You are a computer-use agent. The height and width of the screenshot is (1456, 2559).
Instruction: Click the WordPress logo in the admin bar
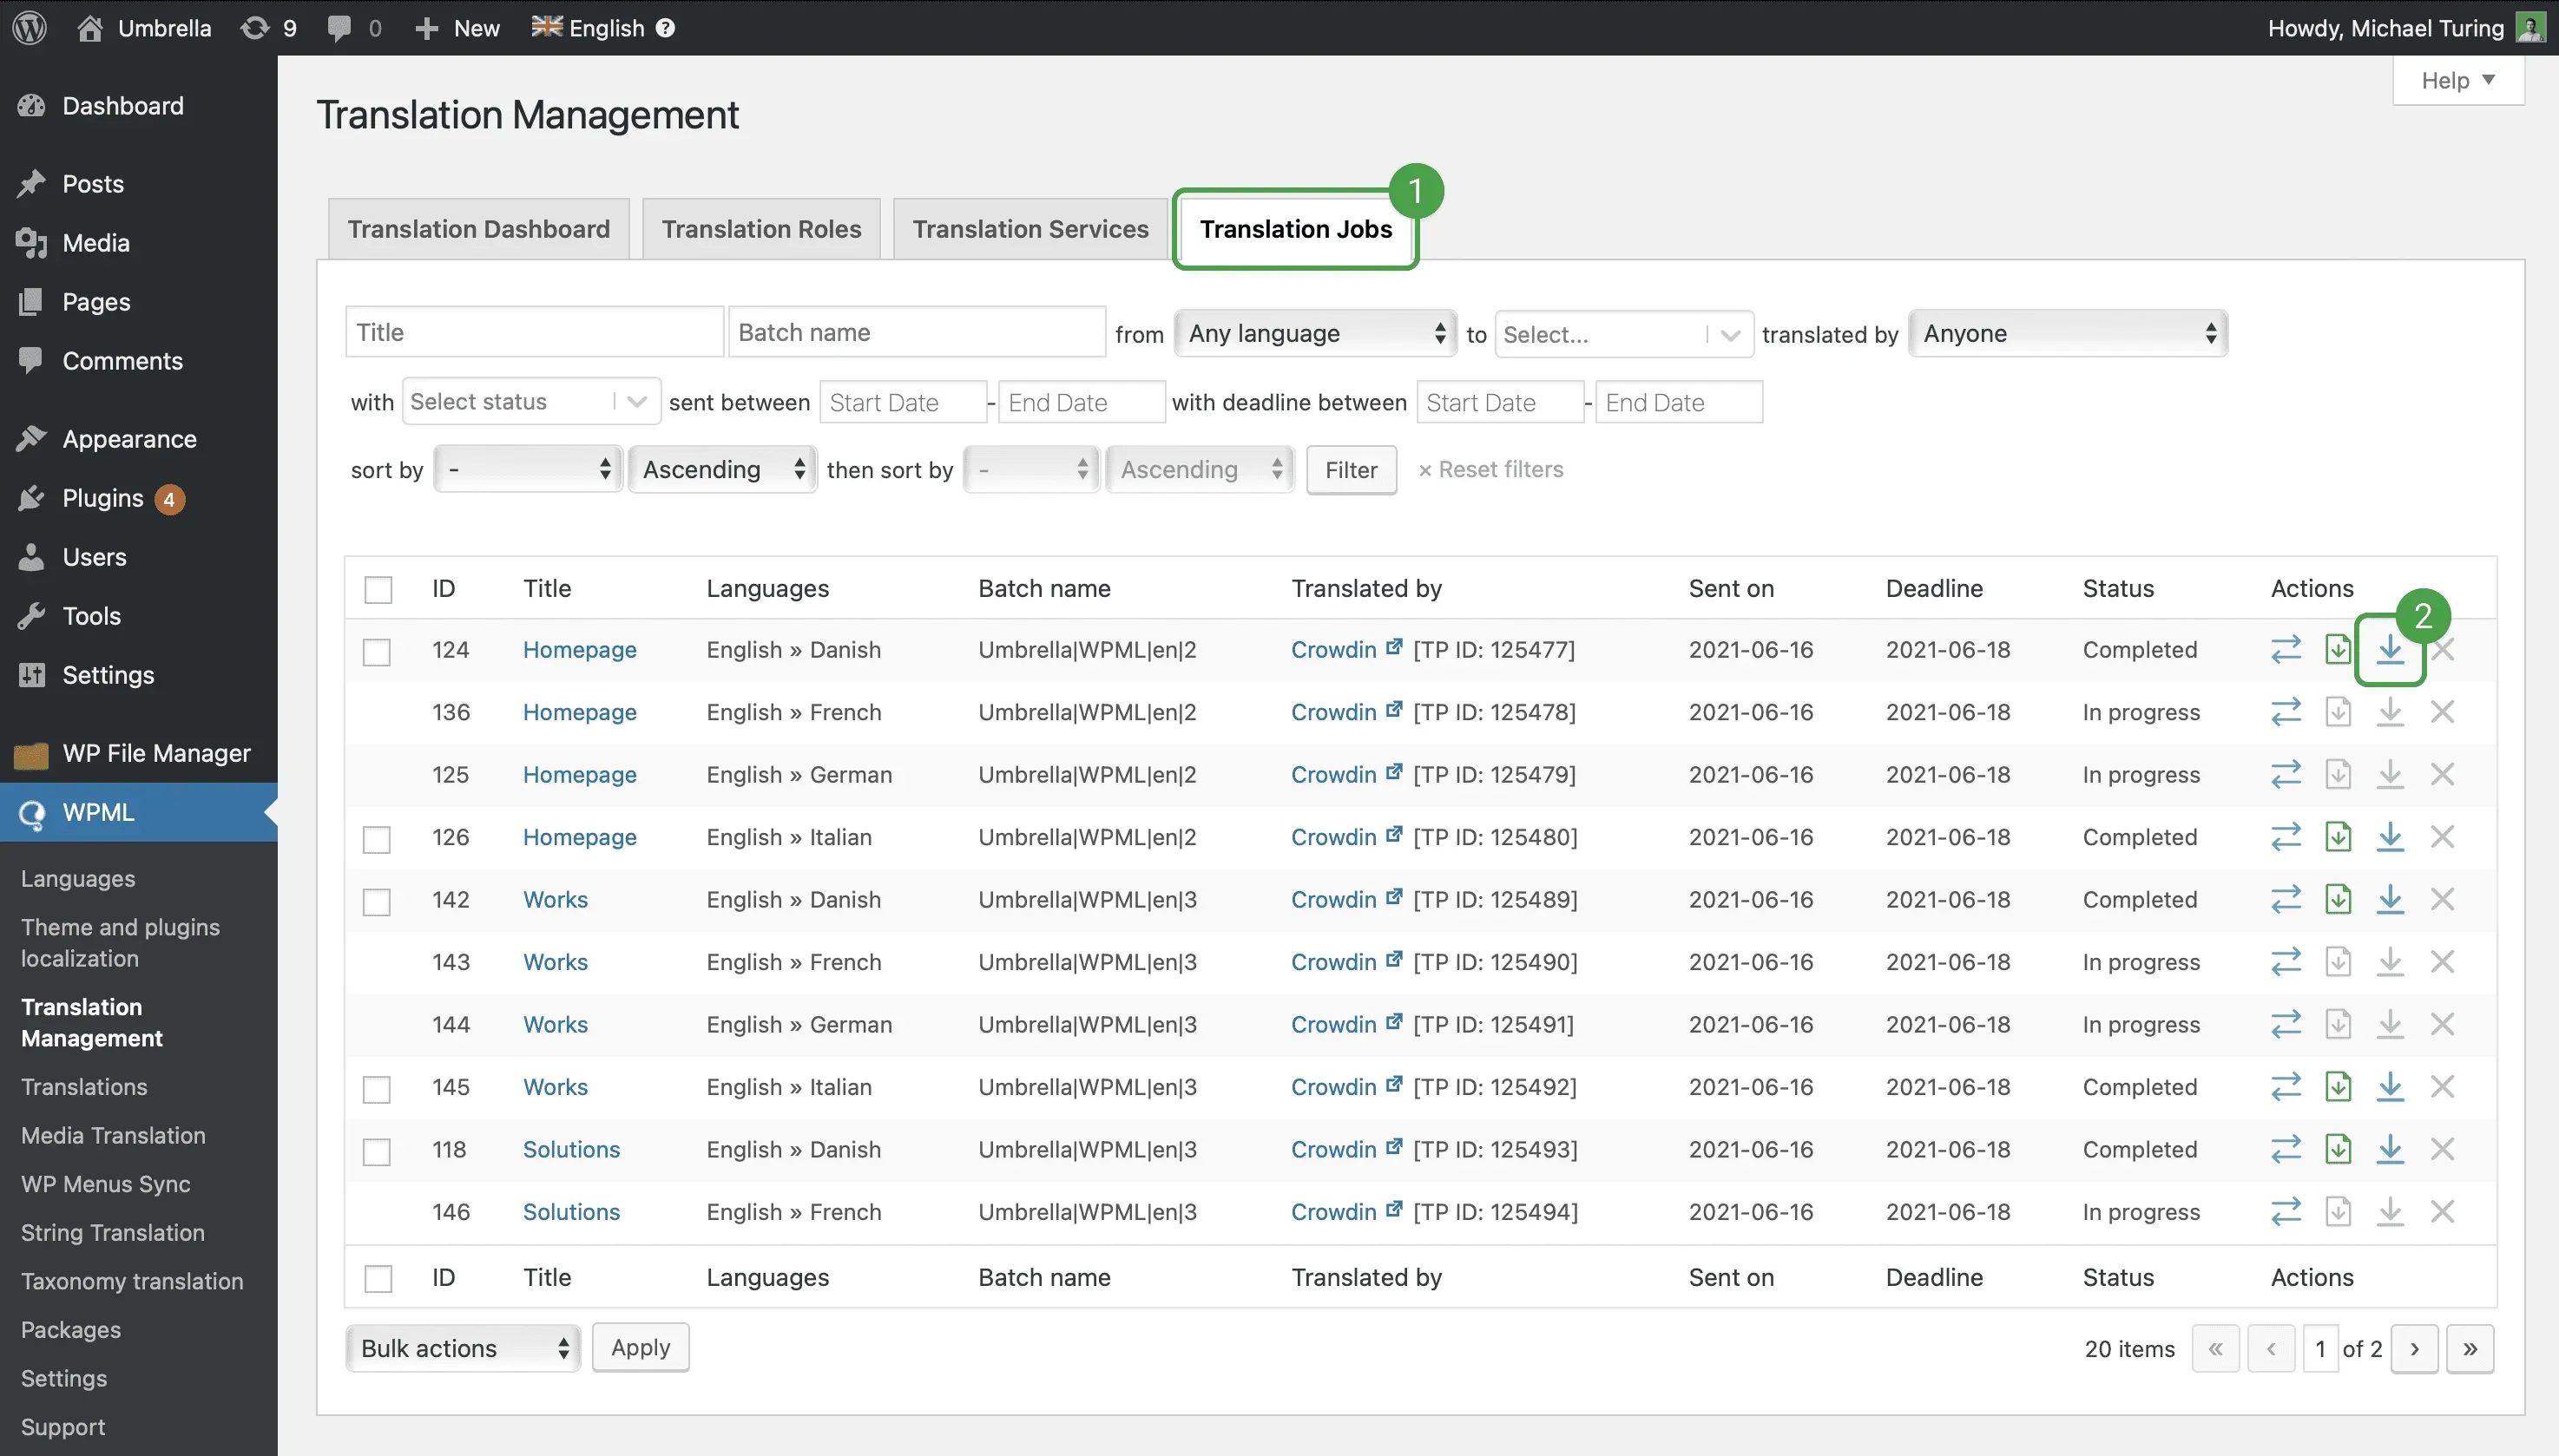(x=29, y=27)
